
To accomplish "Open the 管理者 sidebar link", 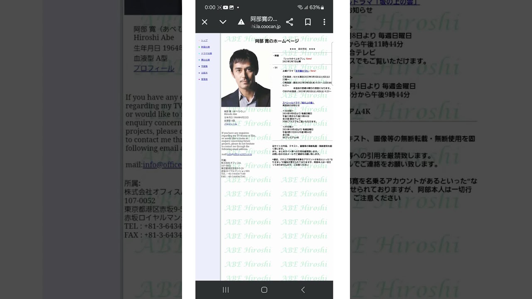I will (x=204, y=79).
